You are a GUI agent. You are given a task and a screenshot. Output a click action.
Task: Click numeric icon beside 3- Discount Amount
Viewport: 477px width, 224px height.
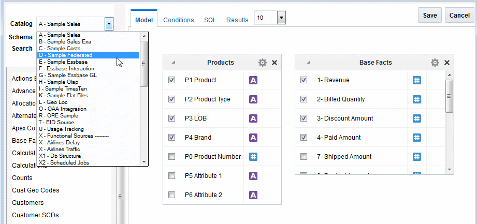(417, 118)
